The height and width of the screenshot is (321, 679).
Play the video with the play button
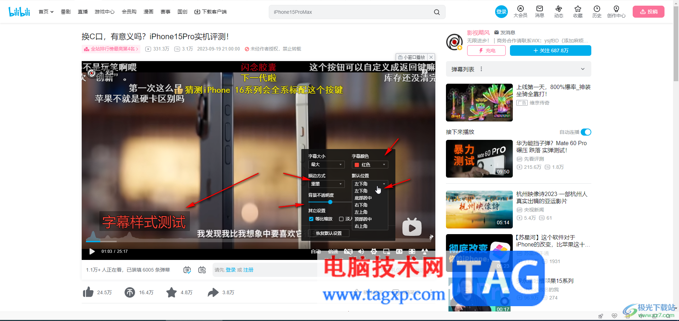(x=92, y=251)
